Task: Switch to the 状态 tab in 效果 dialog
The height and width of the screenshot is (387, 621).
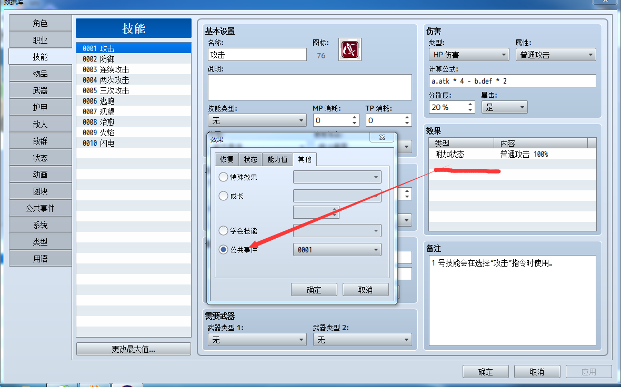Action: click(x=251, y=159)
